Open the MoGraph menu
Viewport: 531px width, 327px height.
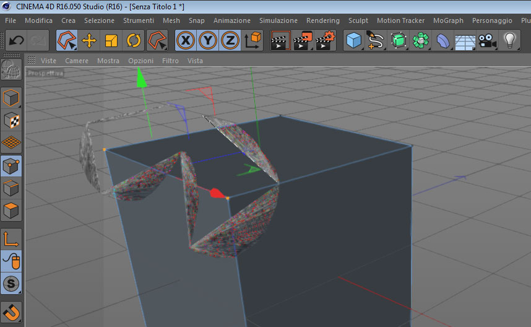[448, 20]
